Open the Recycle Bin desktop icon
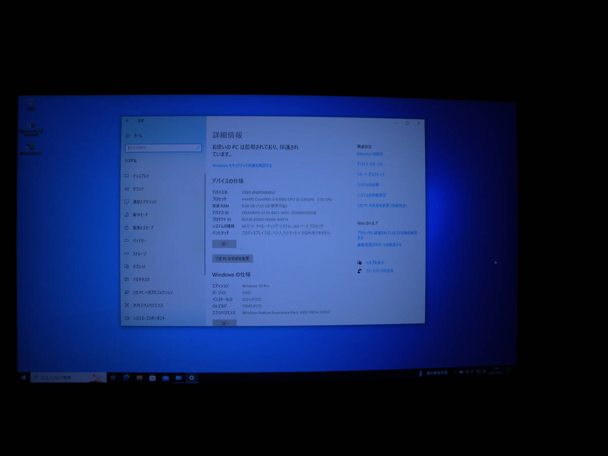The width and height of the screenshot is (608, 456). [x=31, y=104]
